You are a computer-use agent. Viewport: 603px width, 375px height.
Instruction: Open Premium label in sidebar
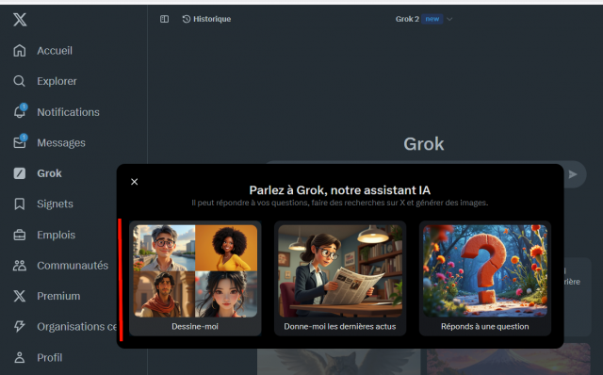pos(58,296)
